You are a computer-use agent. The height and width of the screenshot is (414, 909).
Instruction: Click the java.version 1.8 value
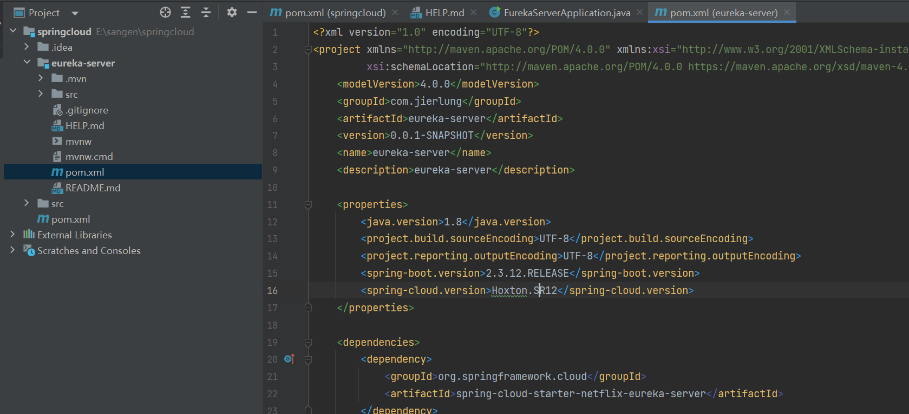coord(453,222)
